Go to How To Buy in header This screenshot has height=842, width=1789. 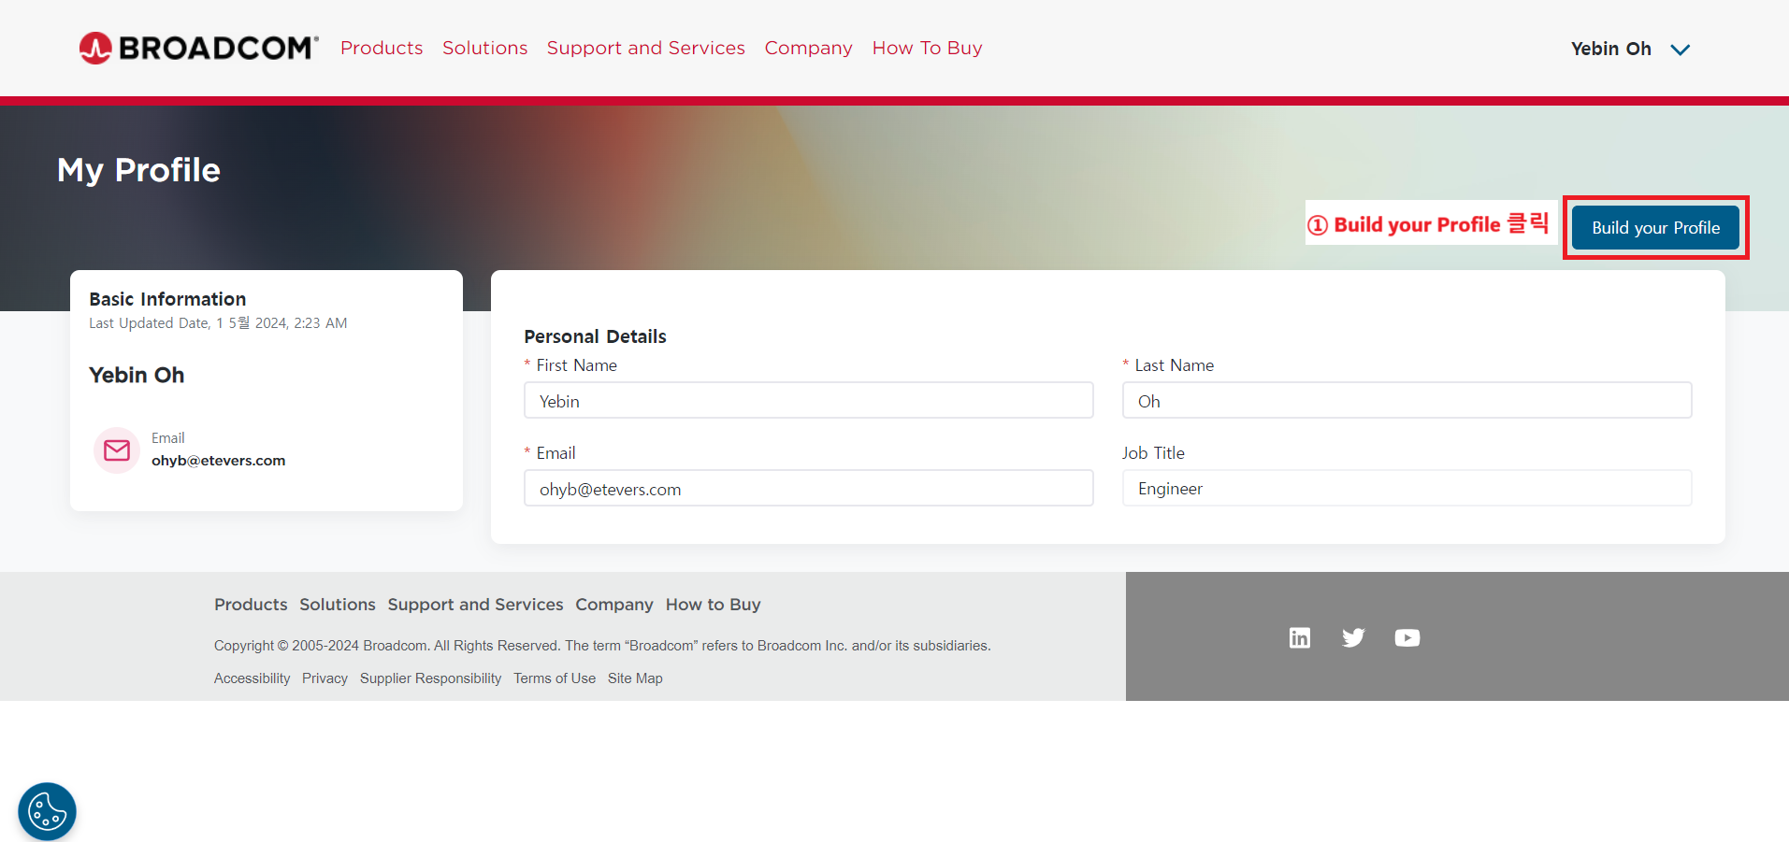(x=927, y=48)
